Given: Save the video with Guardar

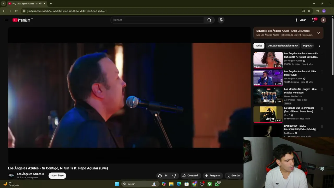Looking at the screenshot, I should (x=233, y=175).
